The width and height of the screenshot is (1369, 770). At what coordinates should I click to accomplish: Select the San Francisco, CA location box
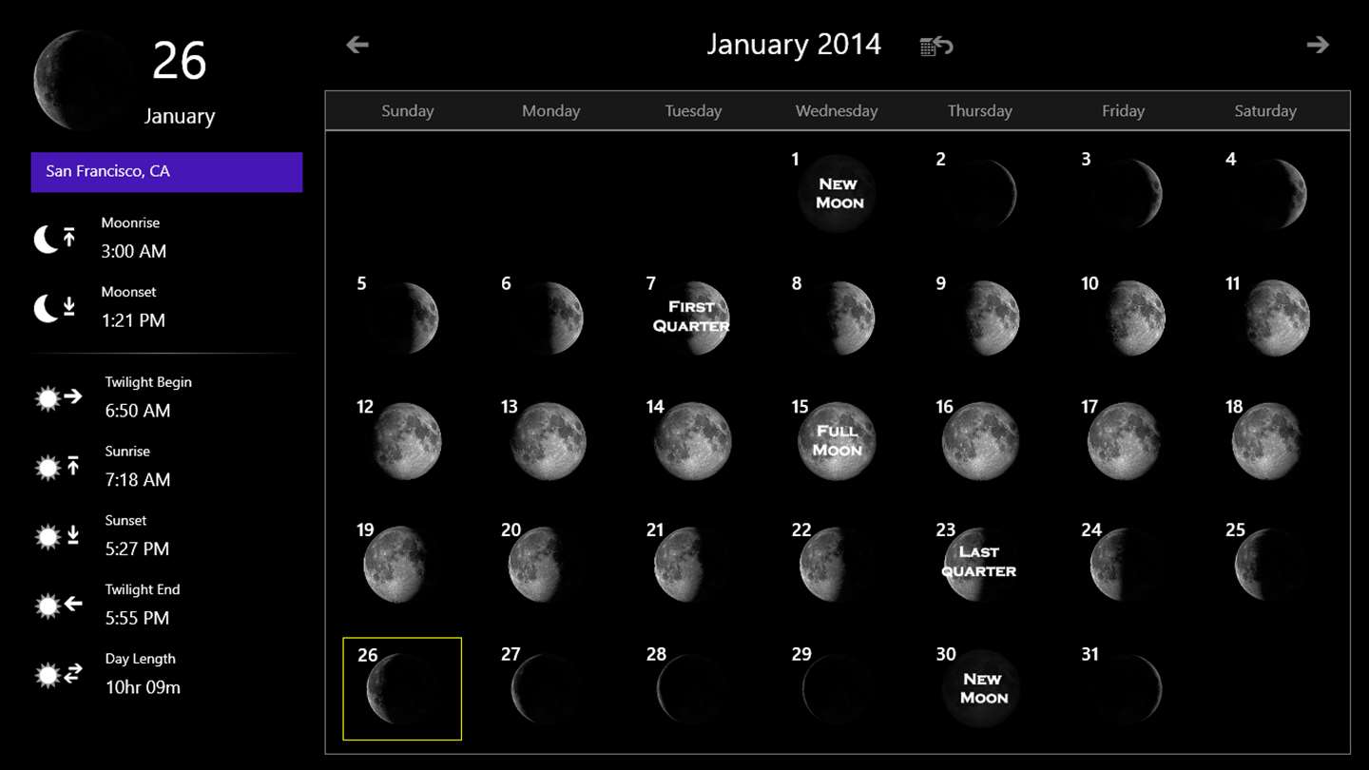[166, 172]
